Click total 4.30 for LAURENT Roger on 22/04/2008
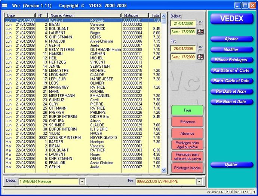258x196 pixels. tap(157, 154)
